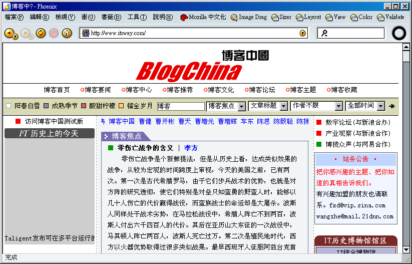Click the Phoenix throbber ring icon
This screenshot has width=412, height=264.
coord(399,33)
